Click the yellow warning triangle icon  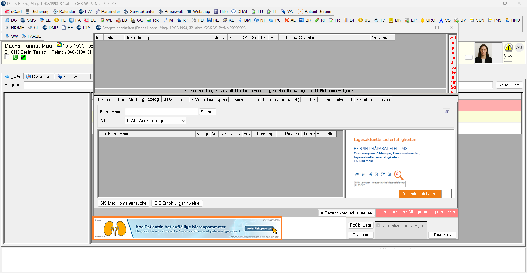pyautogui.click(x=508, y=48)
